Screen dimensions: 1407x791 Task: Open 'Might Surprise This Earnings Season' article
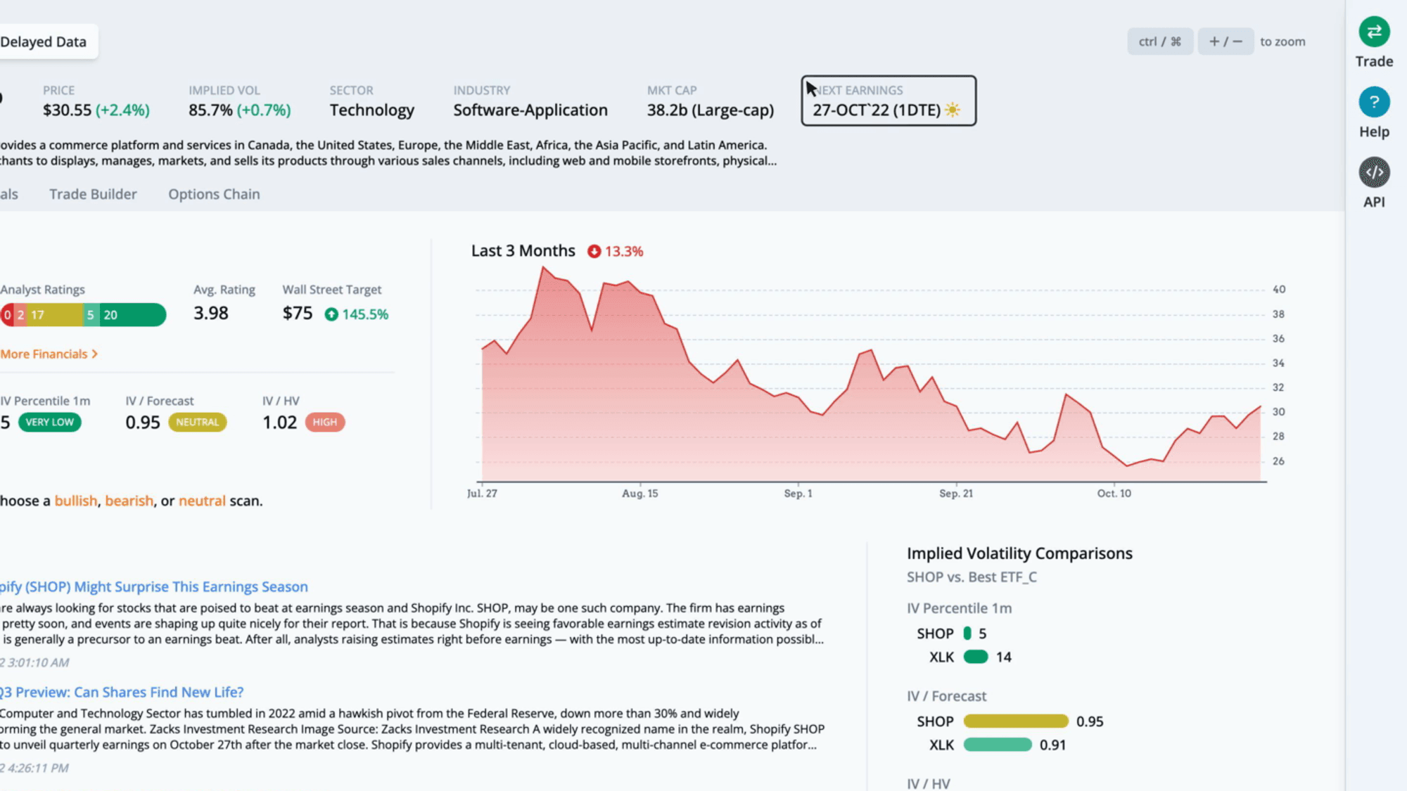pos(154,586)
